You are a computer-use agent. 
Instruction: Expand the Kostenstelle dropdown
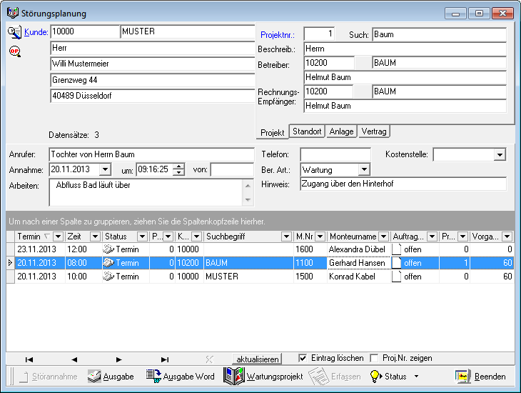(x=499, y=154)
